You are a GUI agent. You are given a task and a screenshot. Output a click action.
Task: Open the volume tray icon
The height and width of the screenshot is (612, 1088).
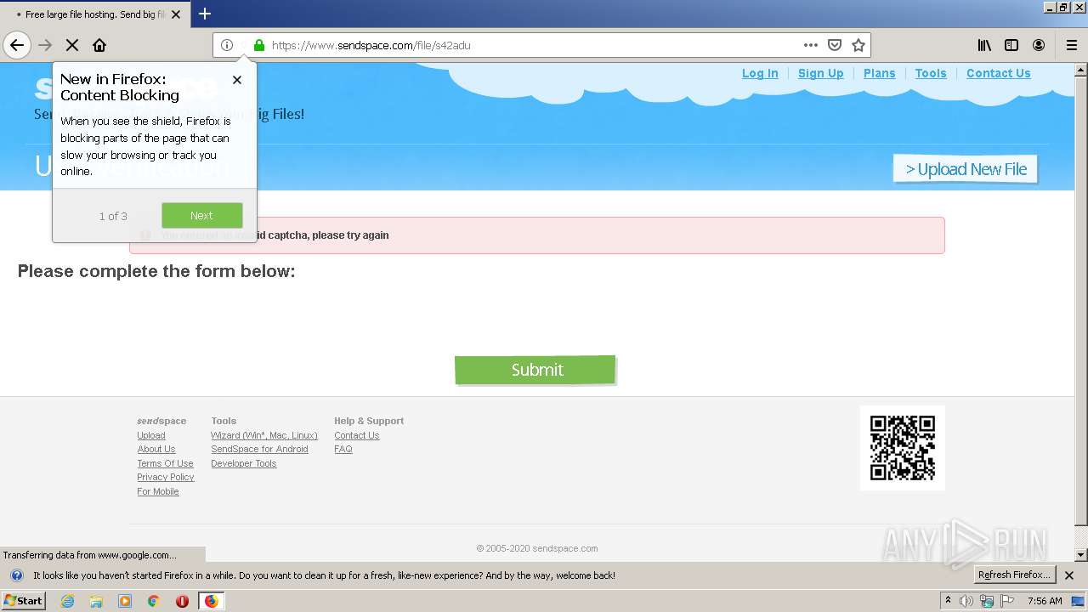click(x=966, y=601)
